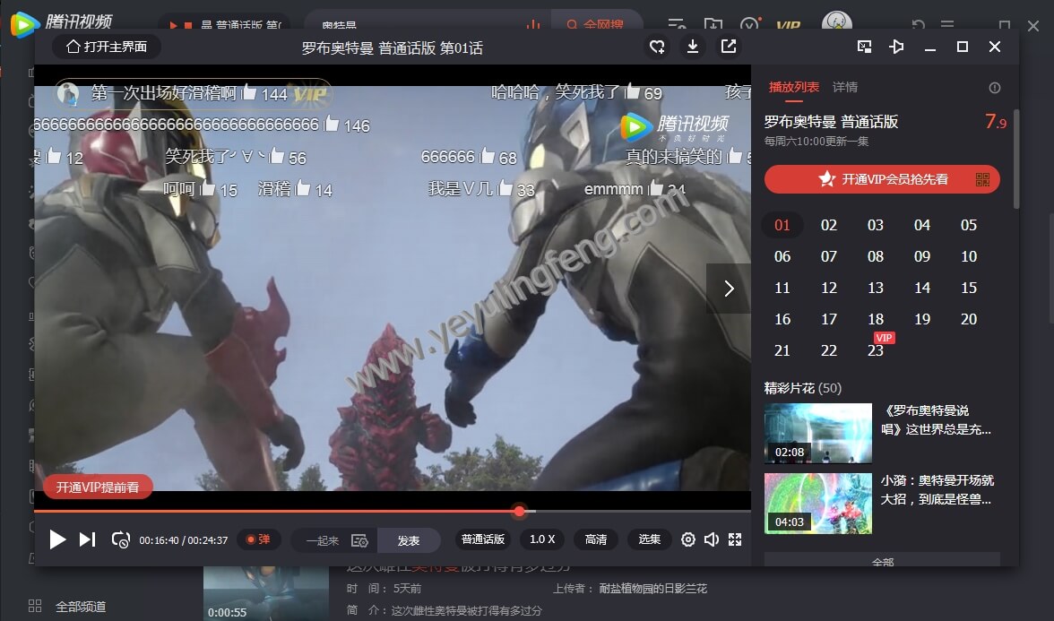Like the 哈哈哈，笑死我了 comment

point(632,92)
